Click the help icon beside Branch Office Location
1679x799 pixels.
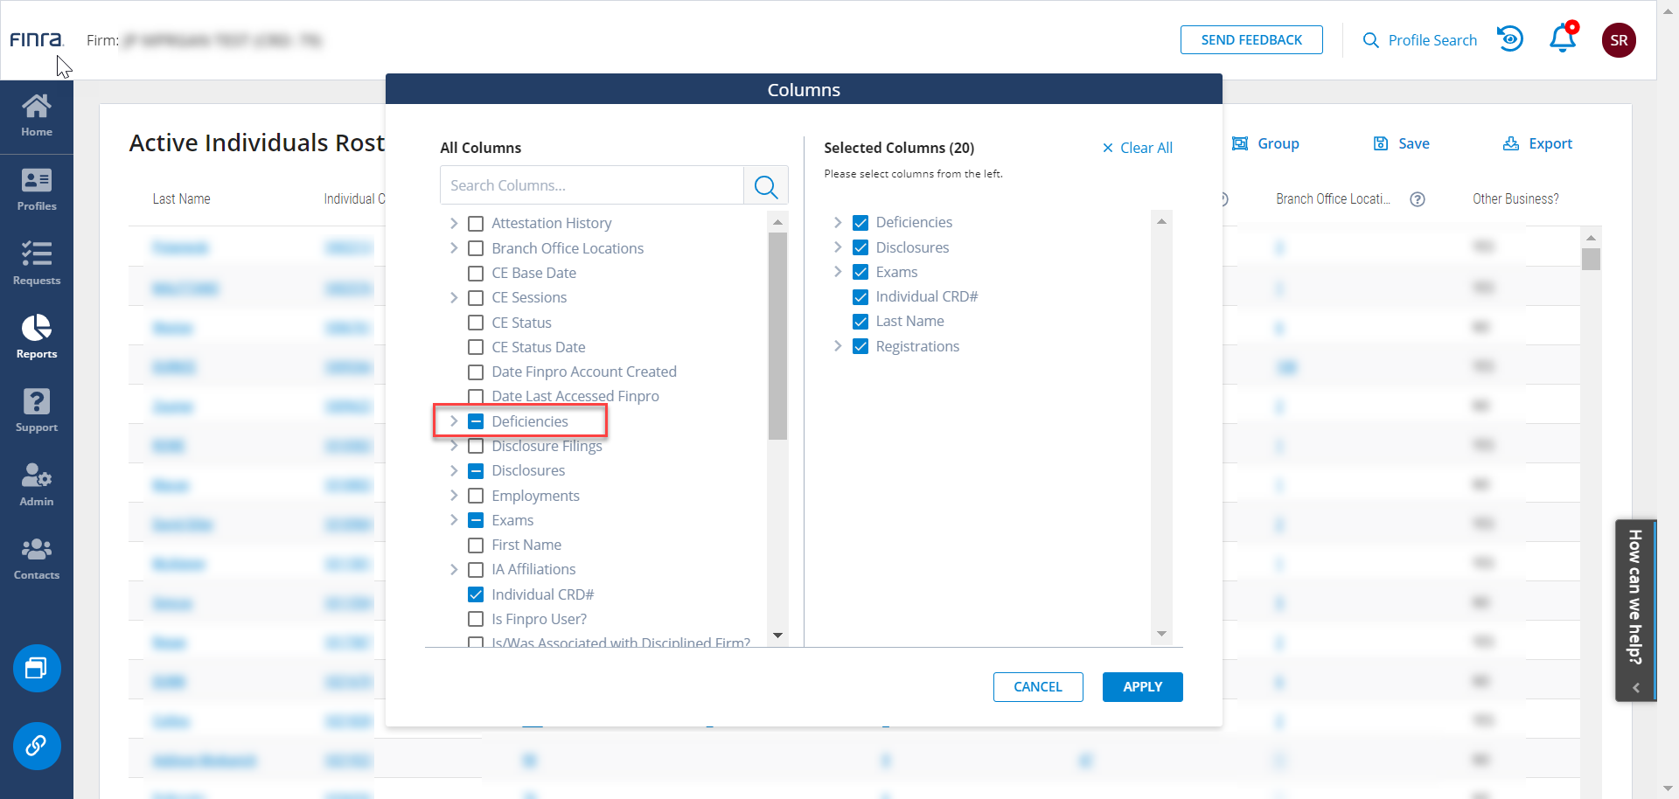point(1418,199)
